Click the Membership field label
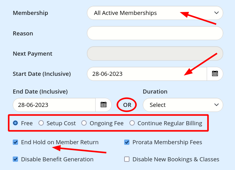The width and height of the screenshot is (235, 170). (x=30, y=13)
